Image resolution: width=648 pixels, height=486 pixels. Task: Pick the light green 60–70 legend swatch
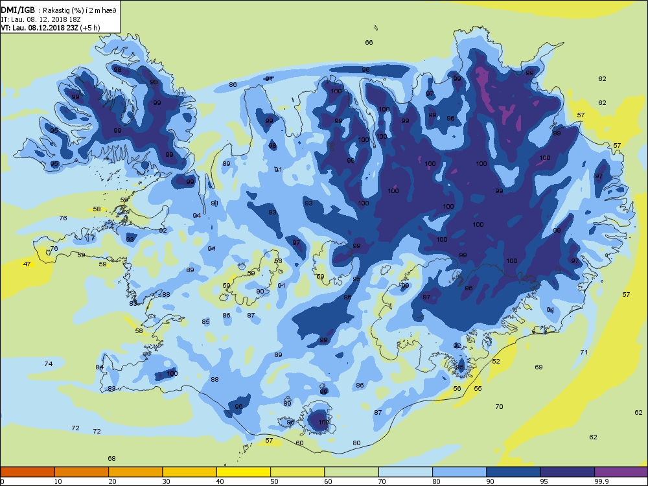352,472
